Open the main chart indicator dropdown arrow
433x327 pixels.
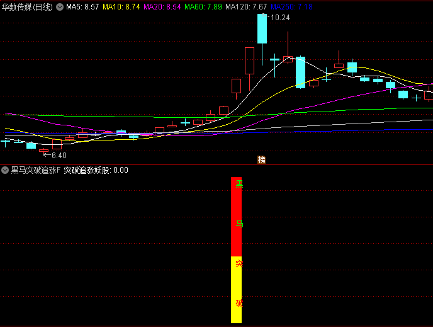[60, 7]
